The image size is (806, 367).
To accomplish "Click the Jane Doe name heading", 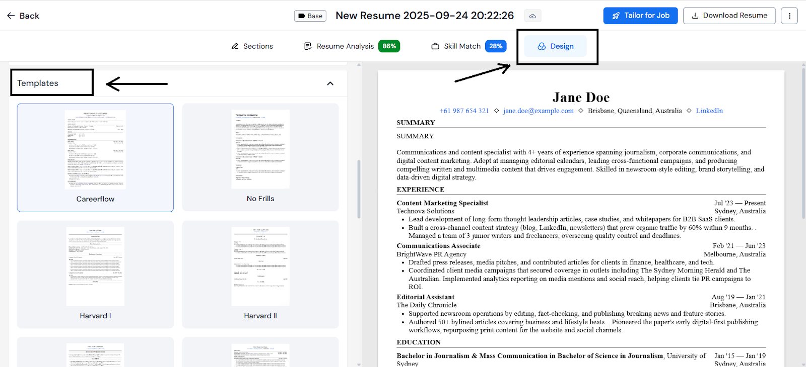I will pos(581,98).
